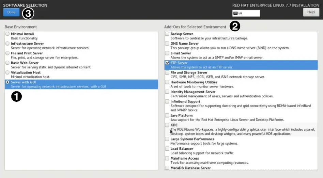Enable the Infiniband Support checkbox
The width and height of the screenshot is (323, 178).
tap(167, 101)
